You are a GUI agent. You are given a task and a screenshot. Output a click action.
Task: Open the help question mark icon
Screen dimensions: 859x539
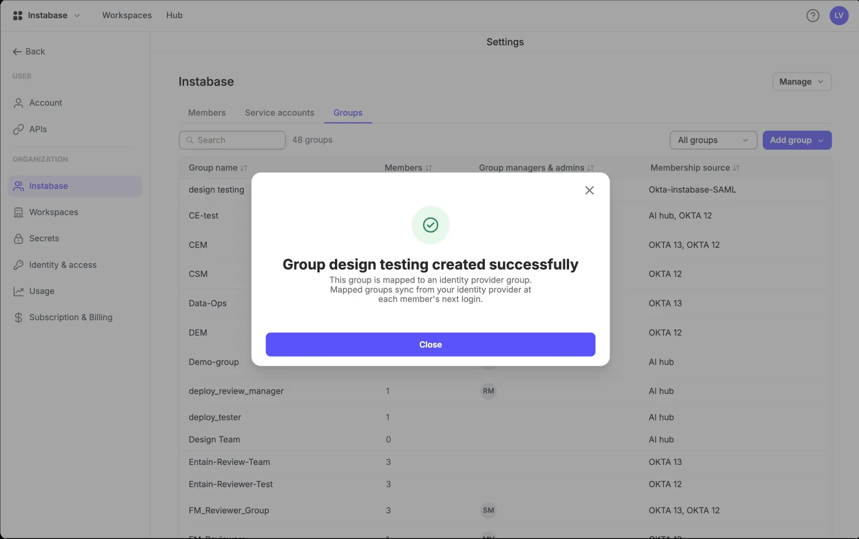(813, 15)
